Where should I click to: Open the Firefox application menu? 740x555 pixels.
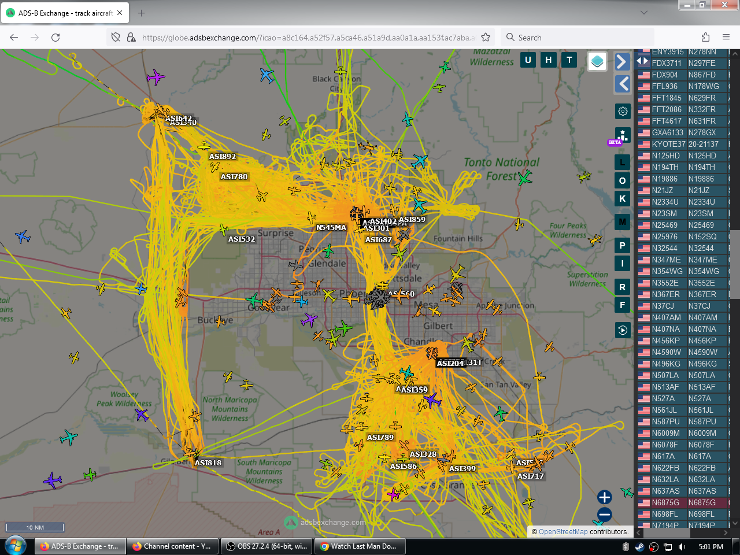(x=726, y=37)
